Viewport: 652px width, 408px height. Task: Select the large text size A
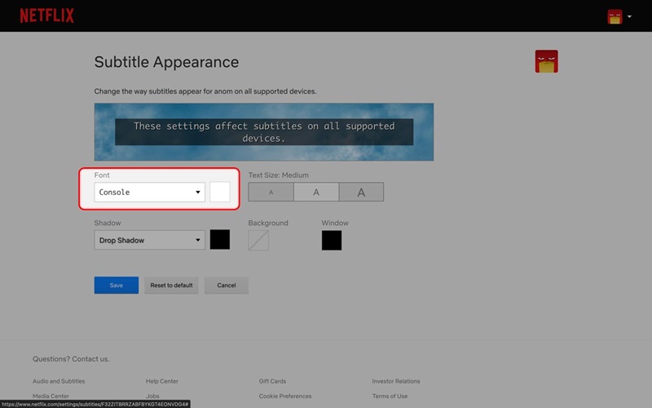click(361, 193)
